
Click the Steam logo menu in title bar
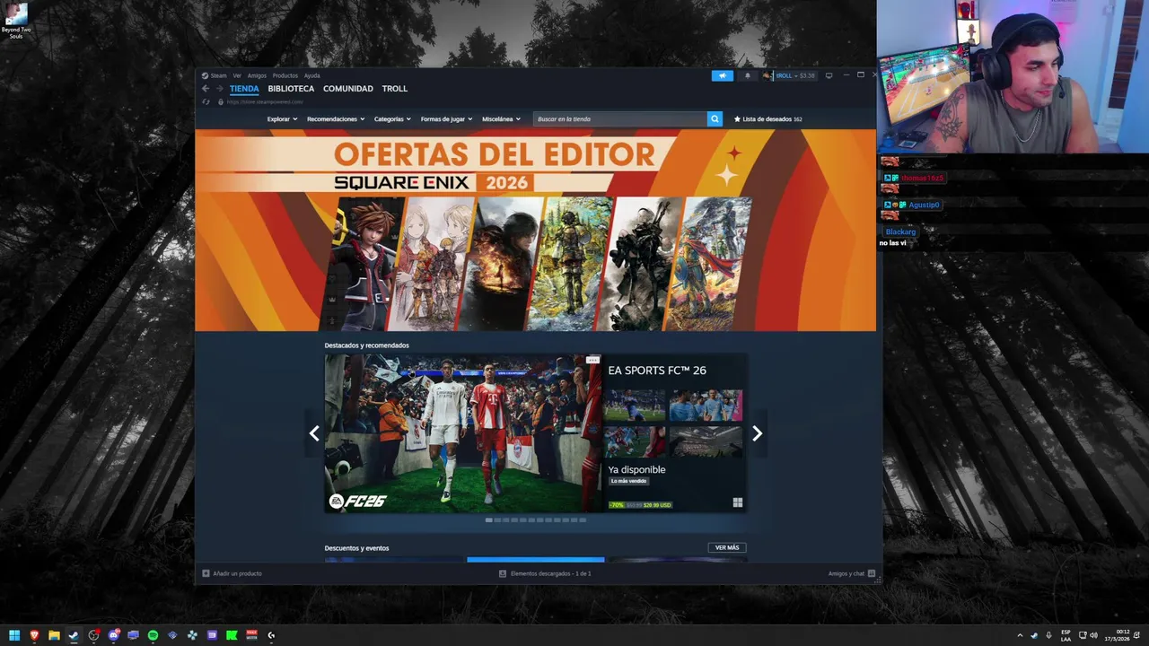coord(215,75)
